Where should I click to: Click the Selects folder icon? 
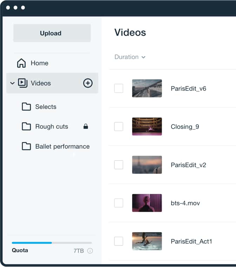pyautogui.click(x=26, y=107)
